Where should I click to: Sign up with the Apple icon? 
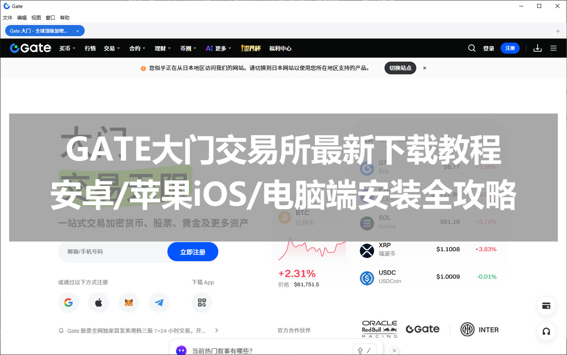click(x=99, y=303)
